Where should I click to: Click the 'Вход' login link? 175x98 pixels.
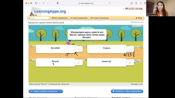[x=139, y=18]
